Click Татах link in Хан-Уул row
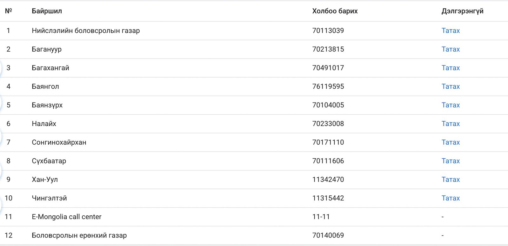This screenshot has width=508, height=246. [x=451, y=180]
